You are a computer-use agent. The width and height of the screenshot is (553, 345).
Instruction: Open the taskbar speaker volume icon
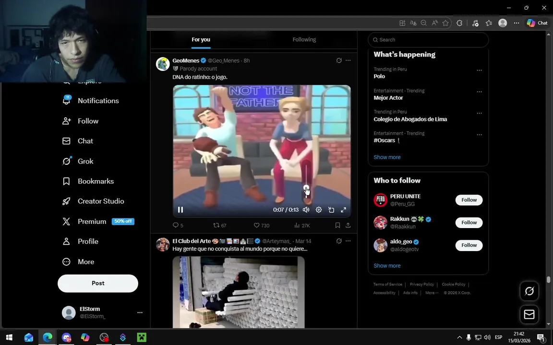coord(487,338)
